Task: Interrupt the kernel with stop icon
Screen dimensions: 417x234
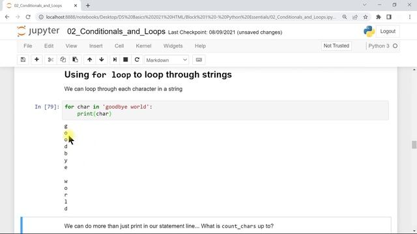Action: 126,60
